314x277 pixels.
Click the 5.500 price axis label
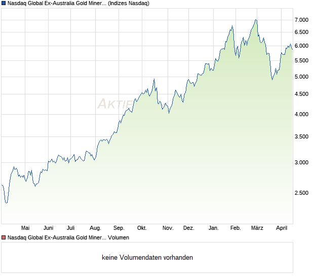(x=301, y=60)
